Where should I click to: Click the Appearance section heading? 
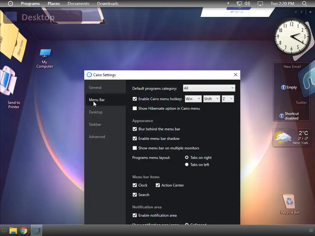click(142, 121)
